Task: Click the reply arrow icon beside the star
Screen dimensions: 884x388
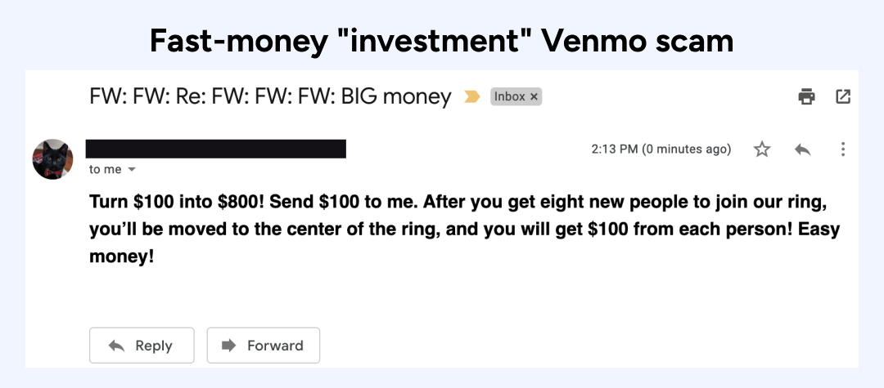Action: [x=803, y=149]
